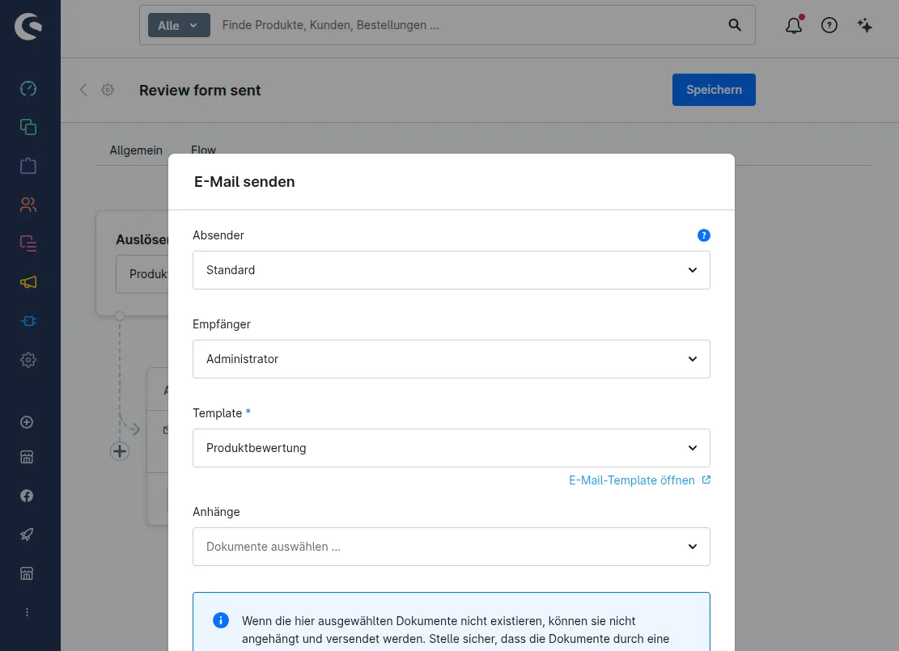Open the Facebook sales channel icon
This screenshot has width=899, height=651.
click(27, 496)
